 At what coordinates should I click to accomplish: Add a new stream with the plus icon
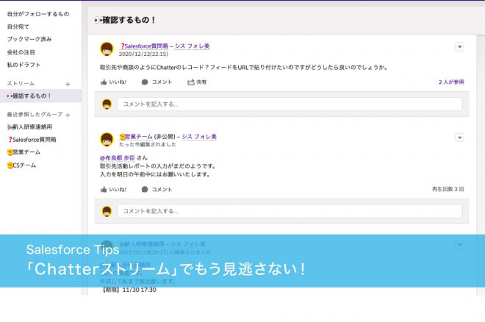click(68, 84)
